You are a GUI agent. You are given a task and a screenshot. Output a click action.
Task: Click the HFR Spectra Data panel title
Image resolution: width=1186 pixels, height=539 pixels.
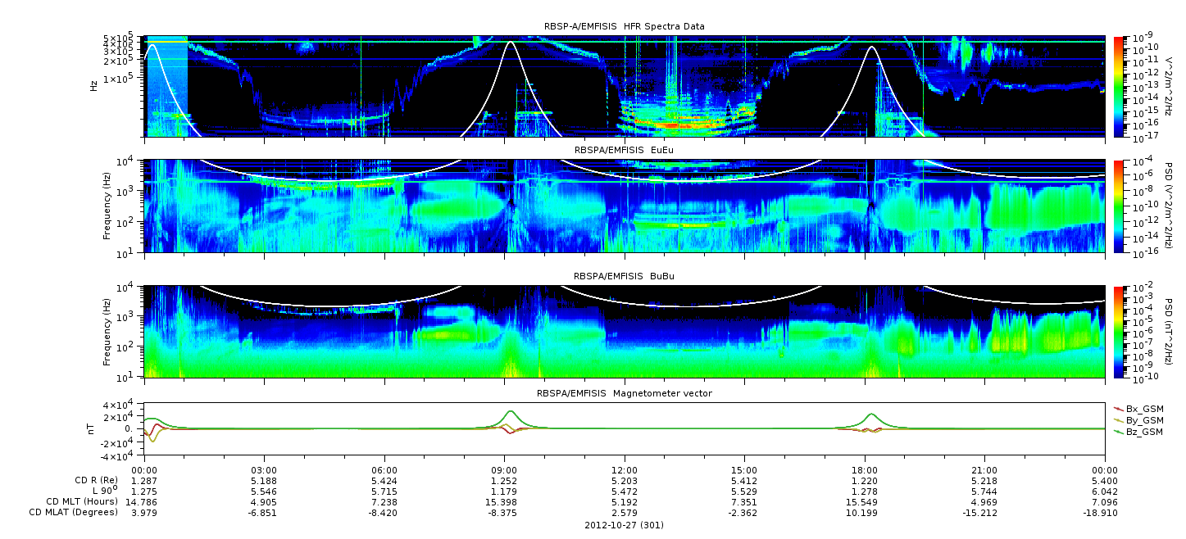(624, 27)
